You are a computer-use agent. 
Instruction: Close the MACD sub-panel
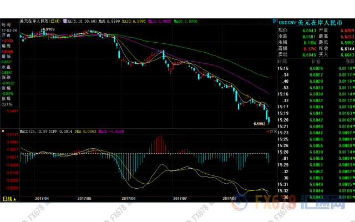(275, 132)
